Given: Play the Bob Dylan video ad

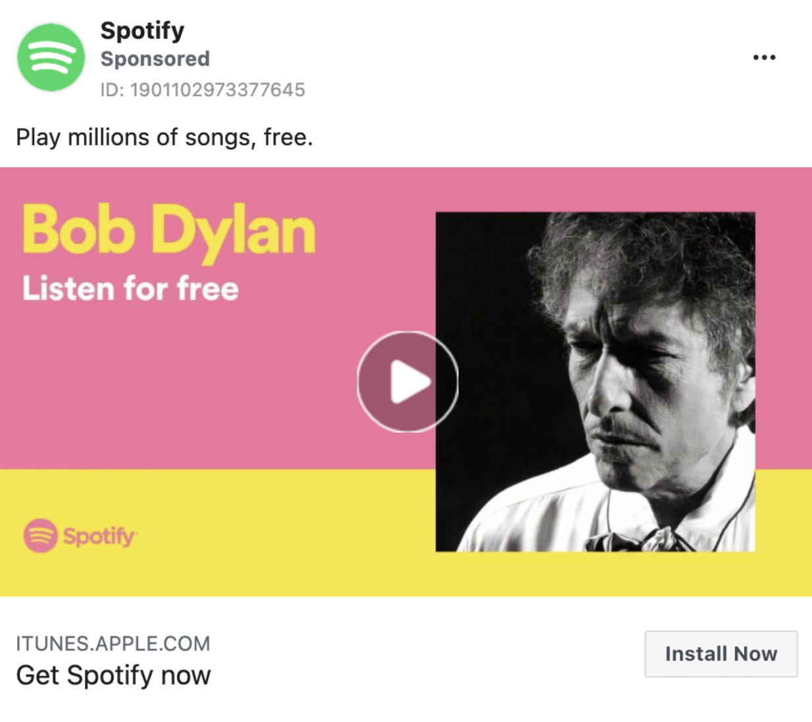Looking at the screenshot, I should (x=407, y=381).
